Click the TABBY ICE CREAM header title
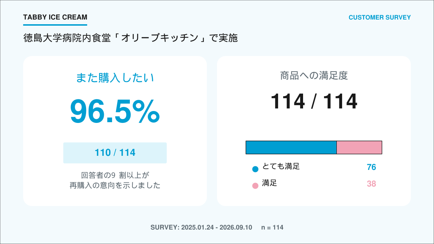Image resolution: width=434 pixels, height=244 pixels. (x=55, y=17)
